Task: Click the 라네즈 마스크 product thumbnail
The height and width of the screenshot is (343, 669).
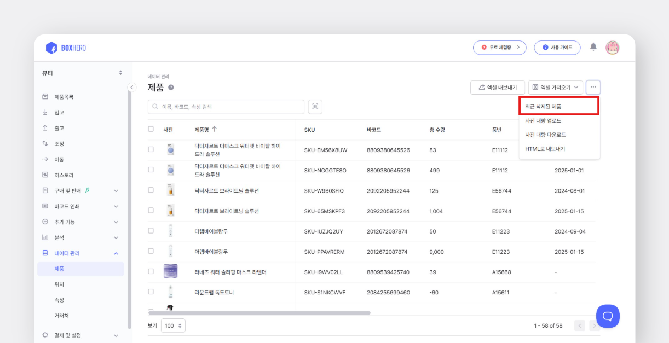Action: [170, 271]
